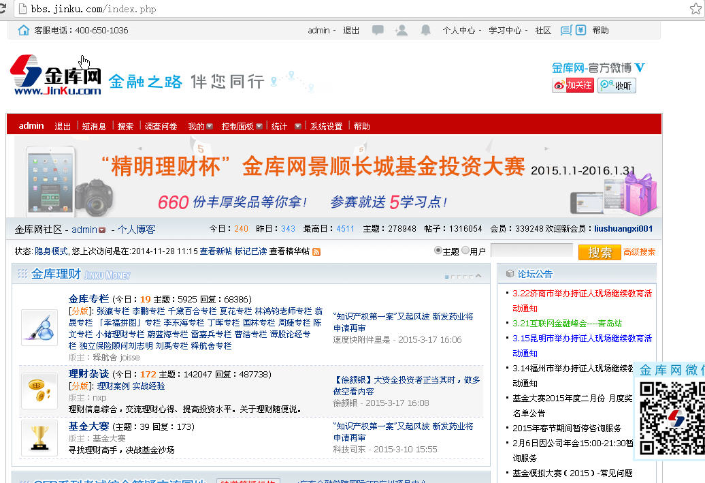The height and width of the screenshot is (483, 705).
Task: Open the 高级搜索 link
Action: [639, 252]
